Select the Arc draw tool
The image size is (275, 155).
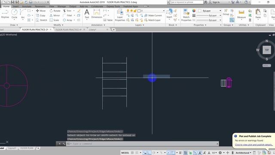(x=23, y=14)
